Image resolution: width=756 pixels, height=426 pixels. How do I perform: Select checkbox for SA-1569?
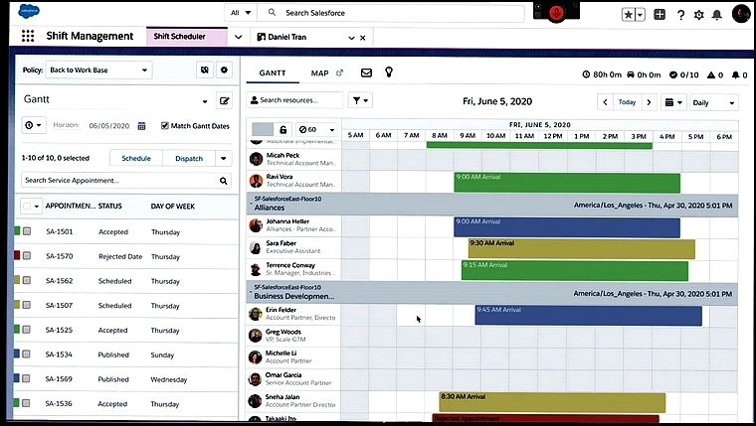point(27,378)
